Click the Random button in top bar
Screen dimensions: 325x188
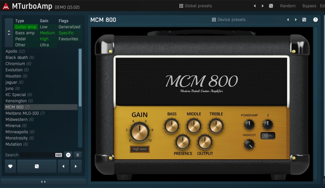coord(288,6)
